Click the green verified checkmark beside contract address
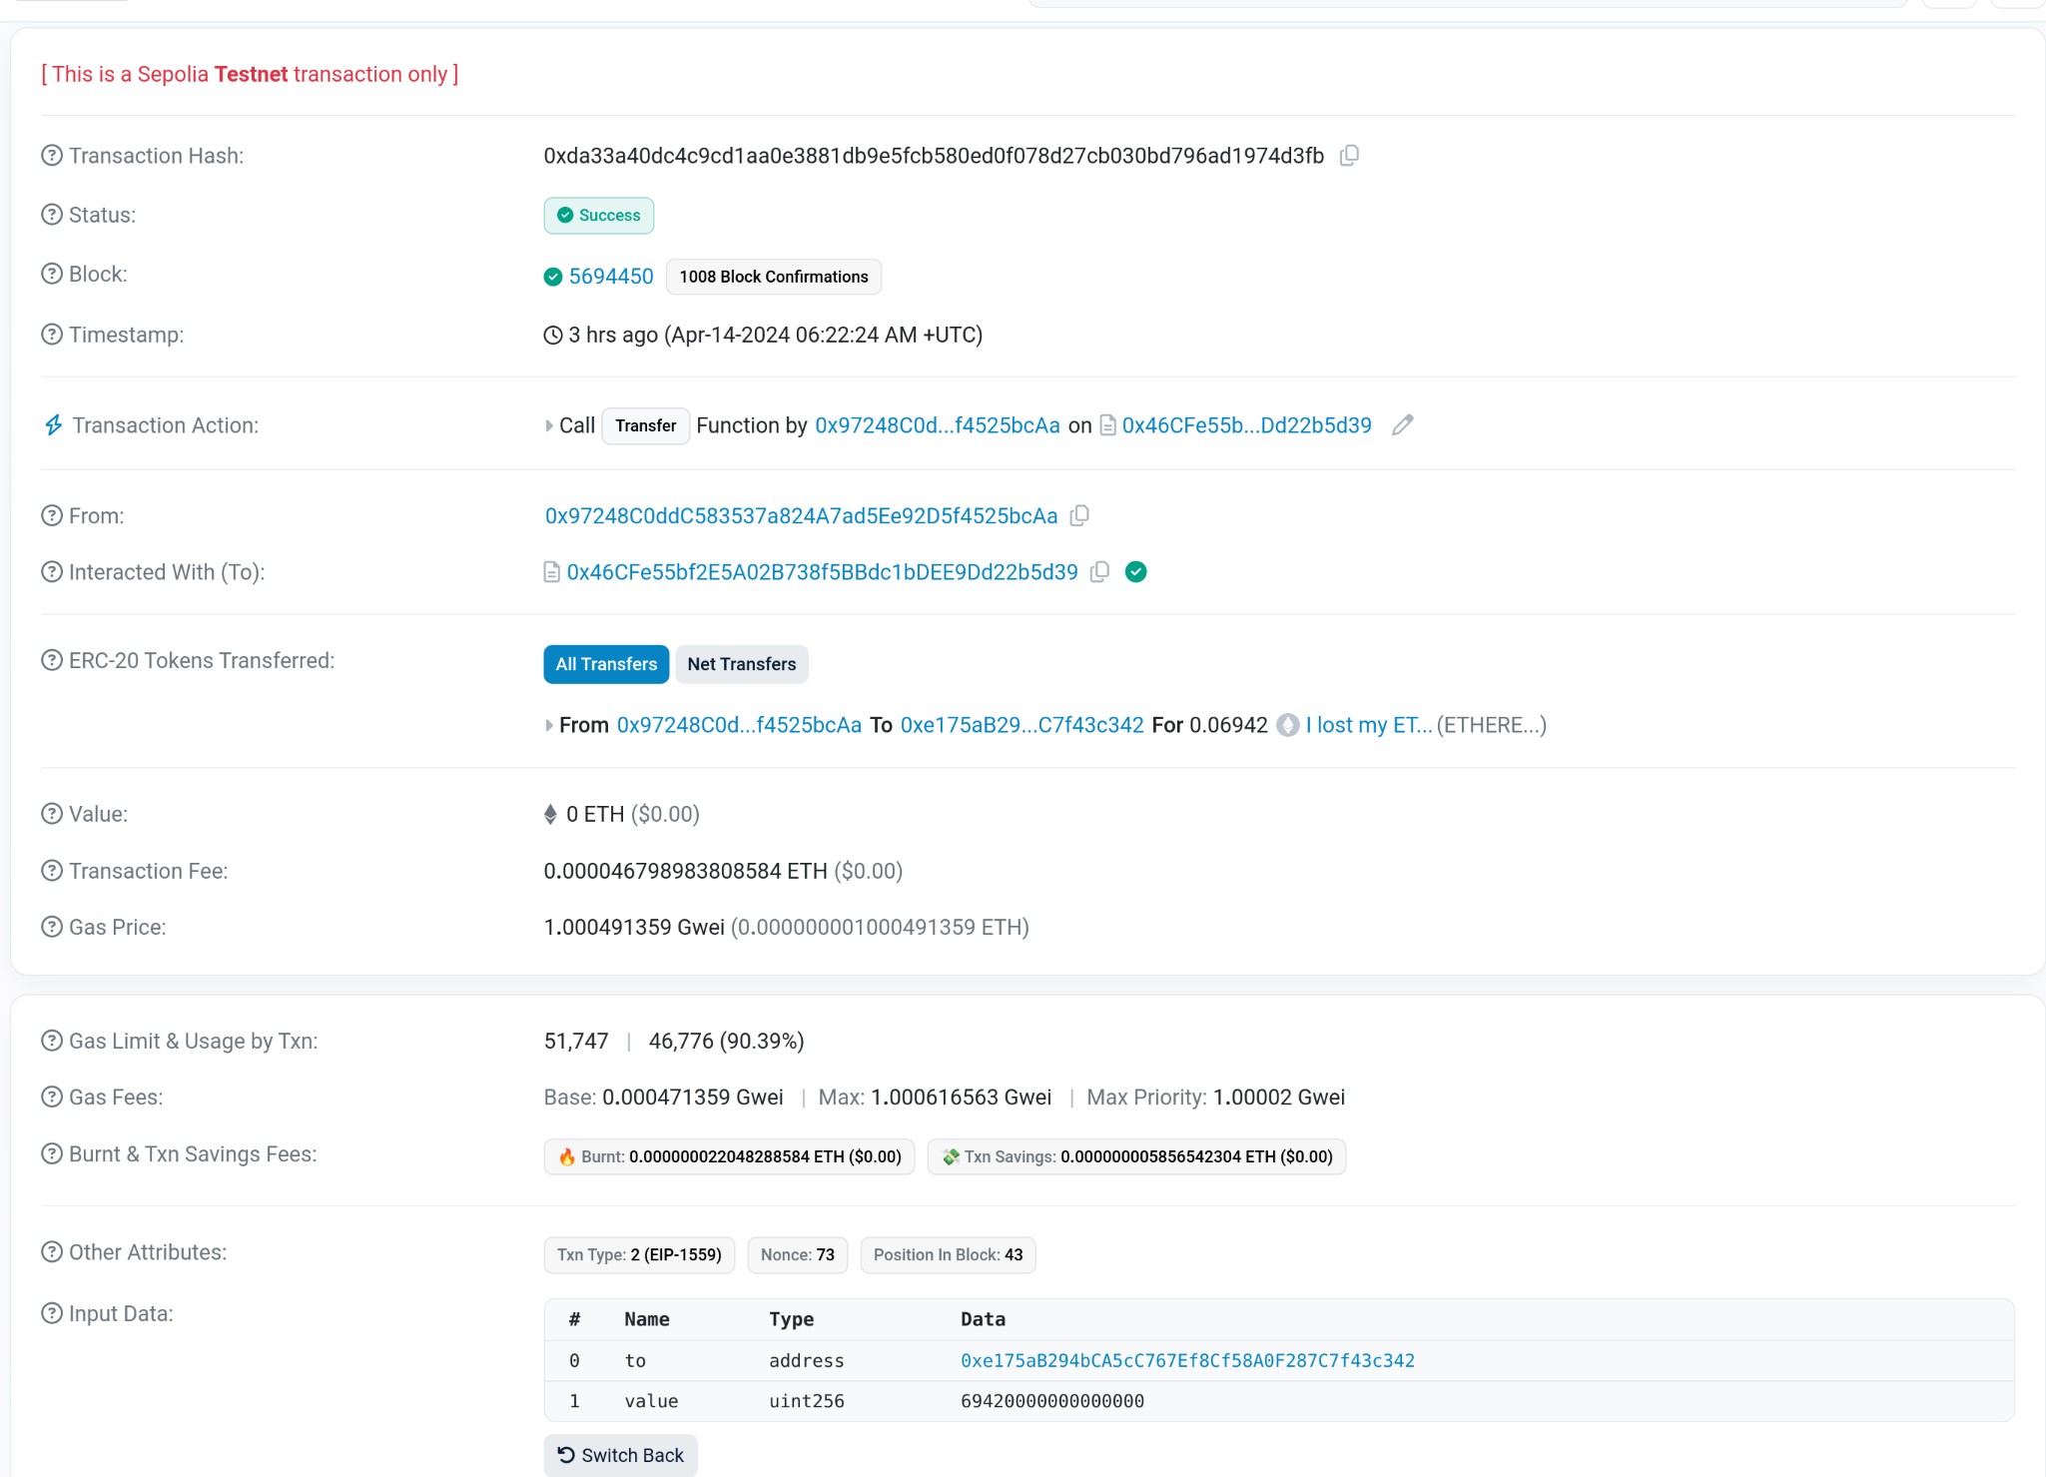Screen dimensions: 2046x1477 [1135, 572]
